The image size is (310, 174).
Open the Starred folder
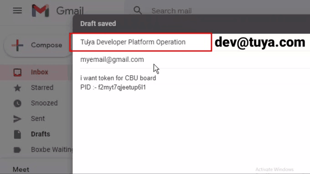(42, 87)
